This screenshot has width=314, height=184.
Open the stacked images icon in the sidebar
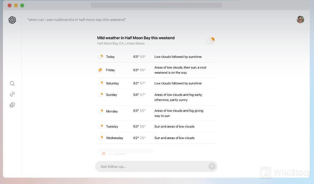pos(12,105)
